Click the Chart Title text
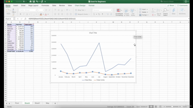 coord(93,33)
